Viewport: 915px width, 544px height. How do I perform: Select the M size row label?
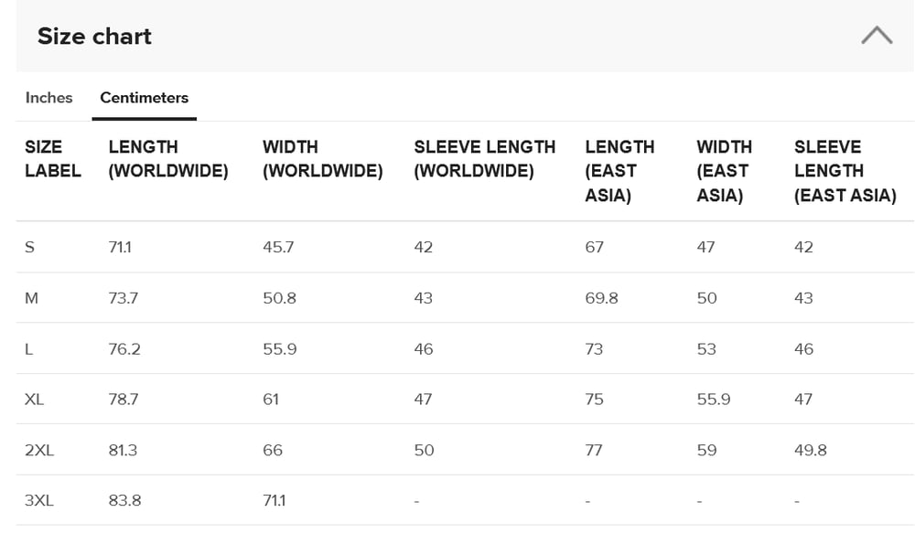(x=31, y=298)
